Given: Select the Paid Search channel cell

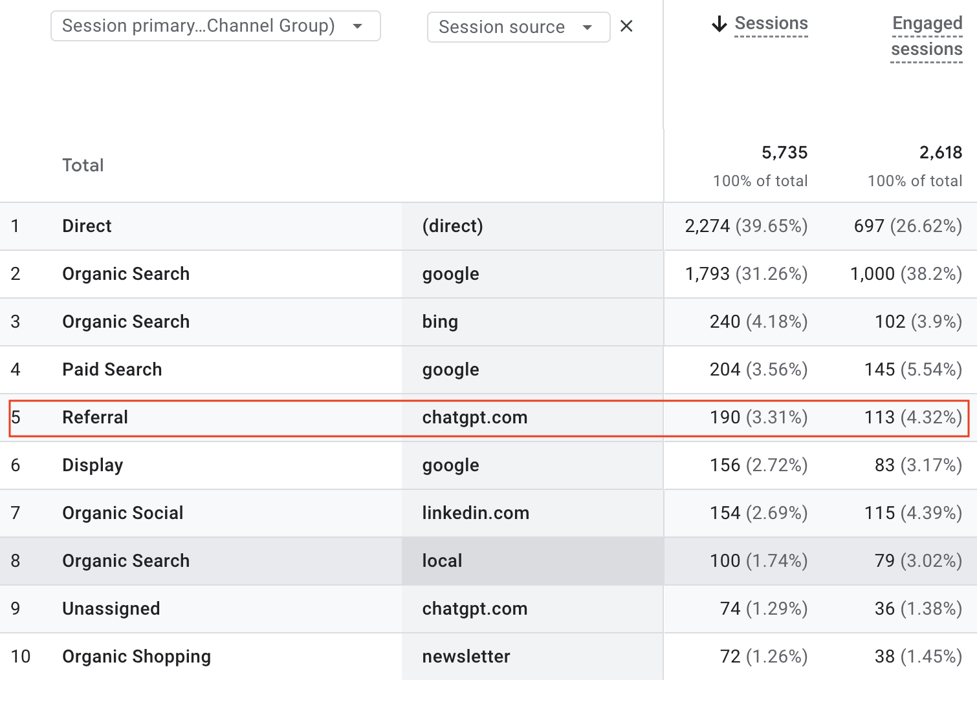Looking at the screenshot, I should click(x=112, y=370).
